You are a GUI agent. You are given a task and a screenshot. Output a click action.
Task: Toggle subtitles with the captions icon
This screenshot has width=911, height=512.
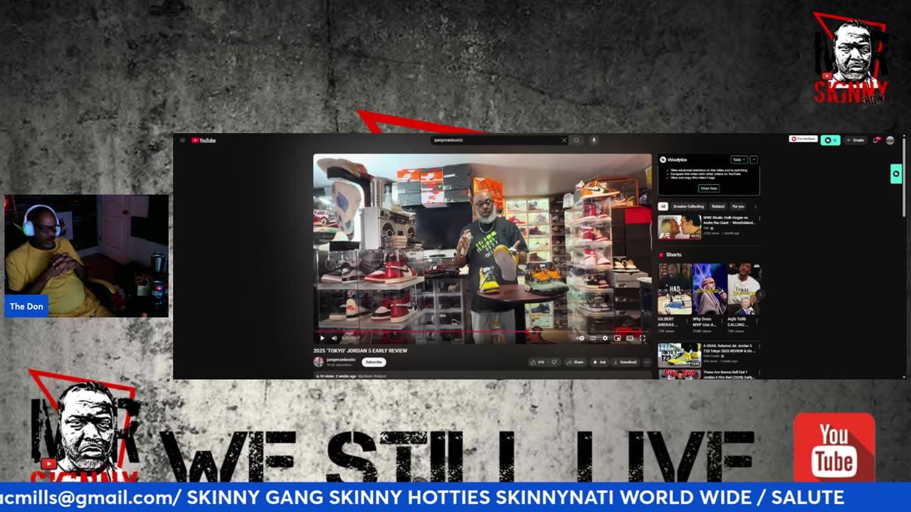click(592, 338)
